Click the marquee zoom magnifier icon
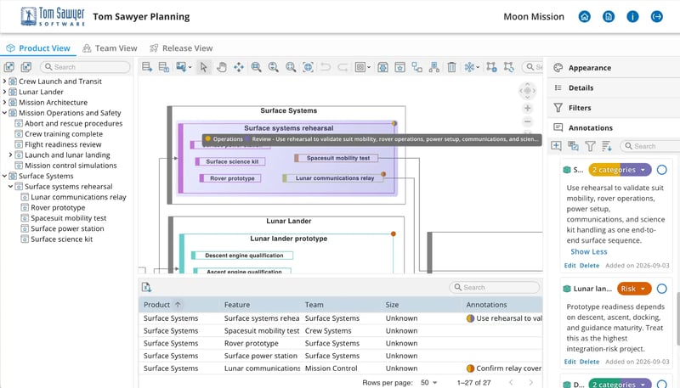Image resolution: width=680 pixels, height=388 pixels. [x=256, y=67]
